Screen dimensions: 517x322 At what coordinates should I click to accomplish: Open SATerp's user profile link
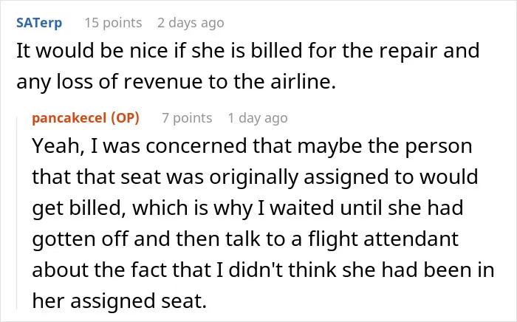click(39, 23)
